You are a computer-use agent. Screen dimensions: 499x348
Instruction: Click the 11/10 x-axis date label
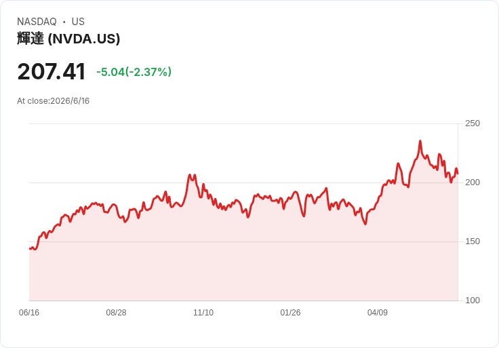(x=203, y=312)
